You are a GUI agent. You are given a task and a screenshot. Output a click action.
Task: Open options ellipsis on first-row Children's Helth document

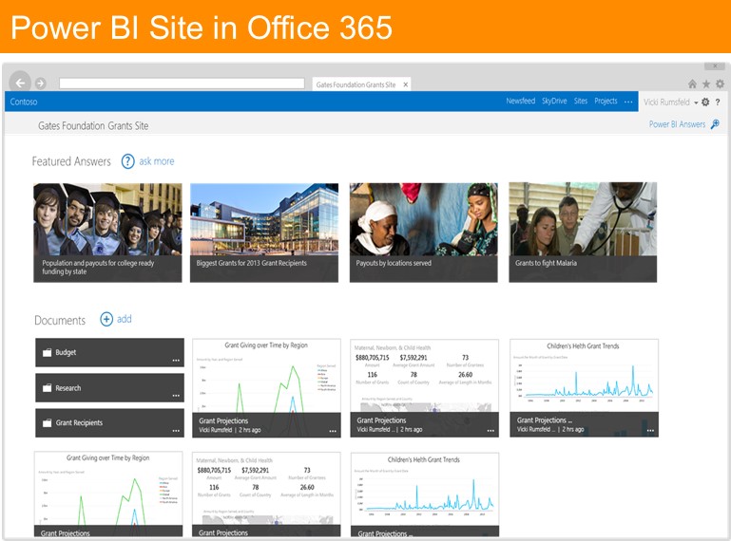click(650, 431)
